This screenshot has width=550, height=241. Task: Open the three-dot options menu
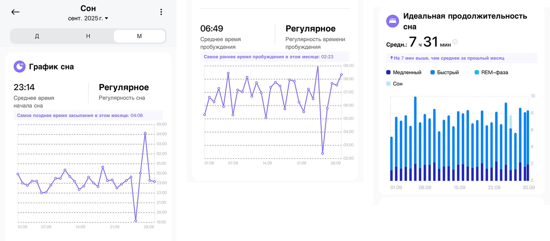pyautogui.click(x=161, y=12)
